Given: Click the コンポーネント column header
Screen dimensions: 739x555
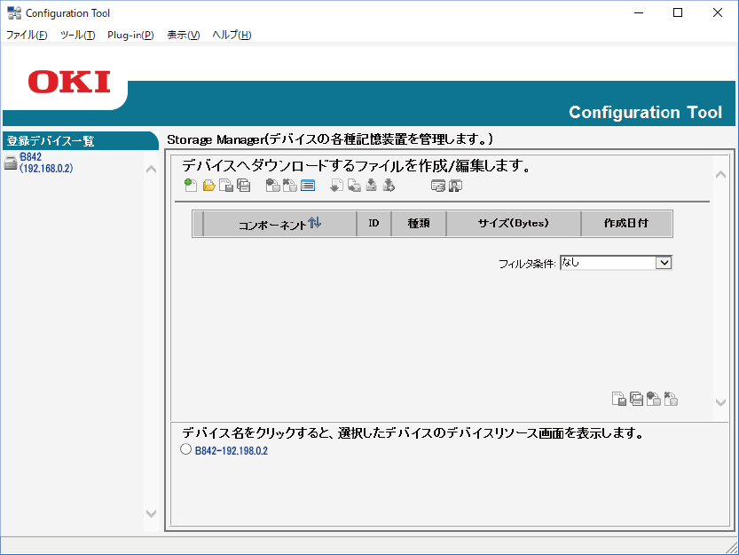Looking at the screenshot, I should click(280, 224).
